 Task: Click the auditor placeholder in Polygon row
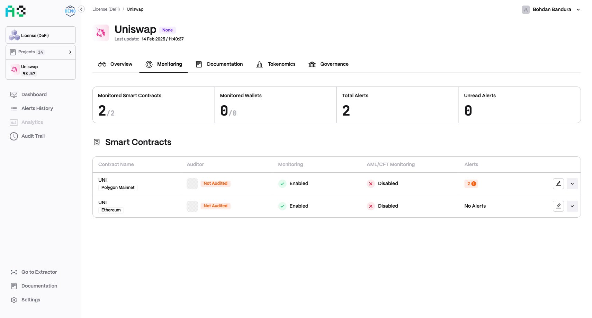[192, 184]
